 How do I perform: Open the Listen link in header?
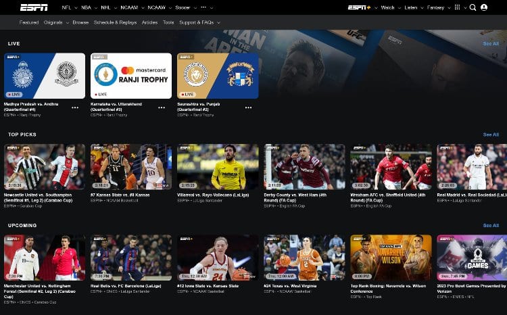[x=410, y=7]
